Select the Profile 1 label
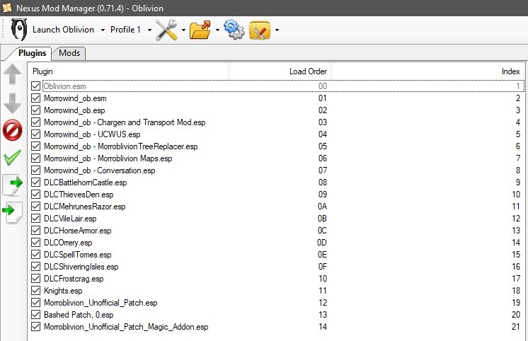The height and width of the screenshot is (341, 528). coord(125,30)
